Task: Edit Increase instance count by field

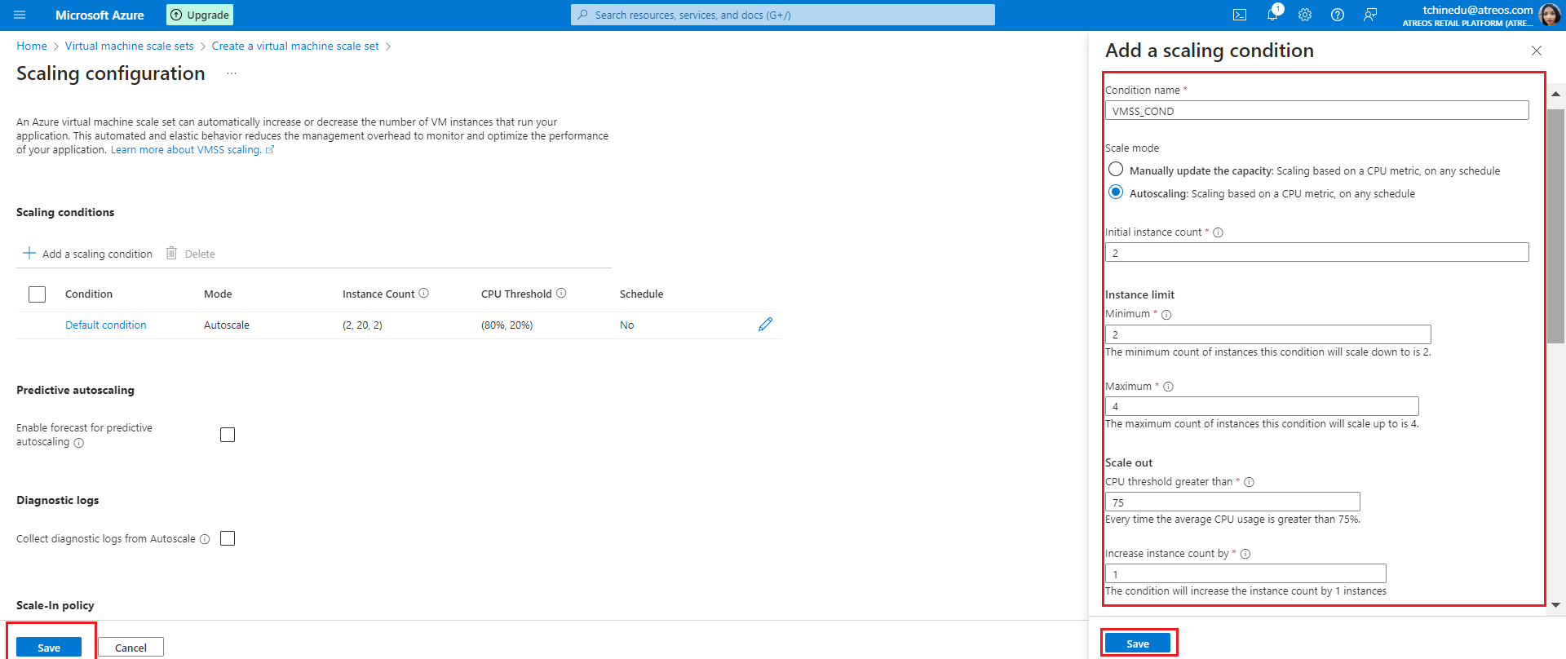Action: coord(1245,574)
